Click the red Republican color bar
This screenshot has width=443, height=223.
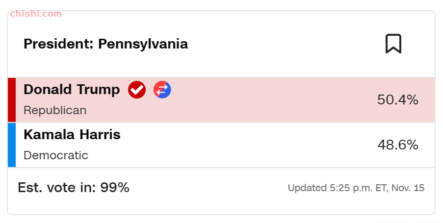click(12, 100)
